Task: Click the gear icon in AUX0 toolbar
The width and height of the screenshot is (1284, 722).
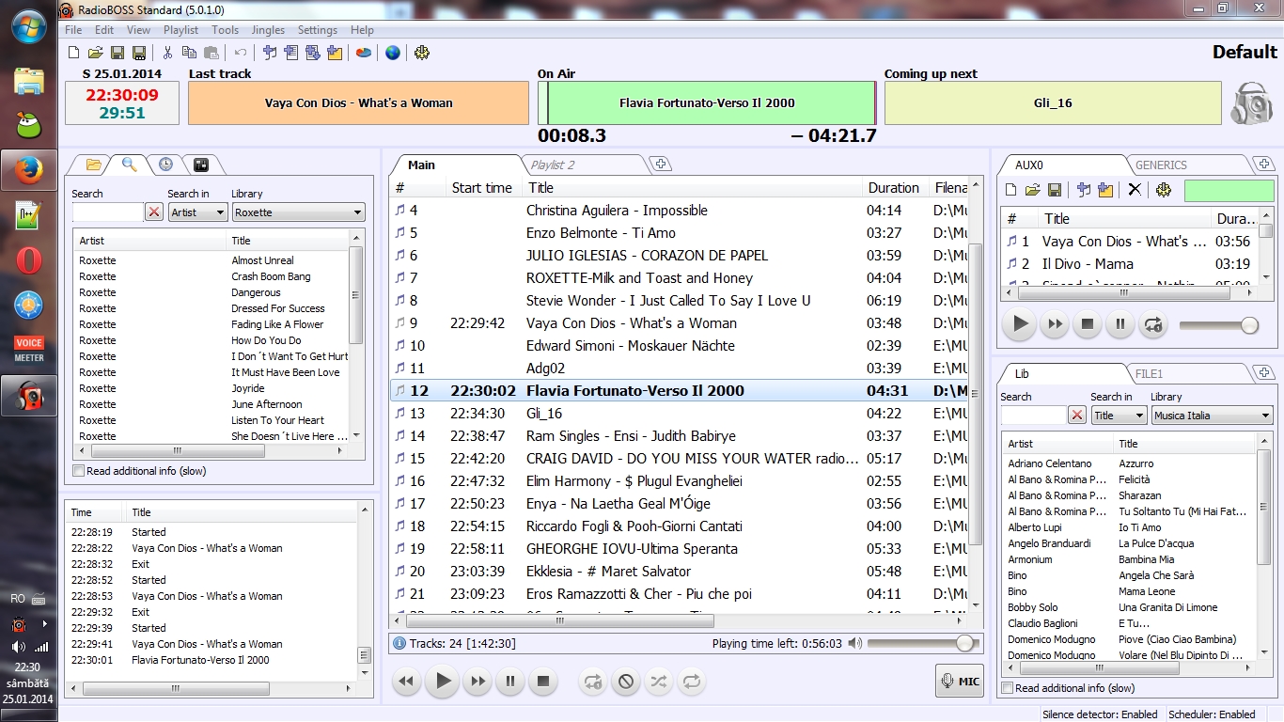Action: 1164,190
